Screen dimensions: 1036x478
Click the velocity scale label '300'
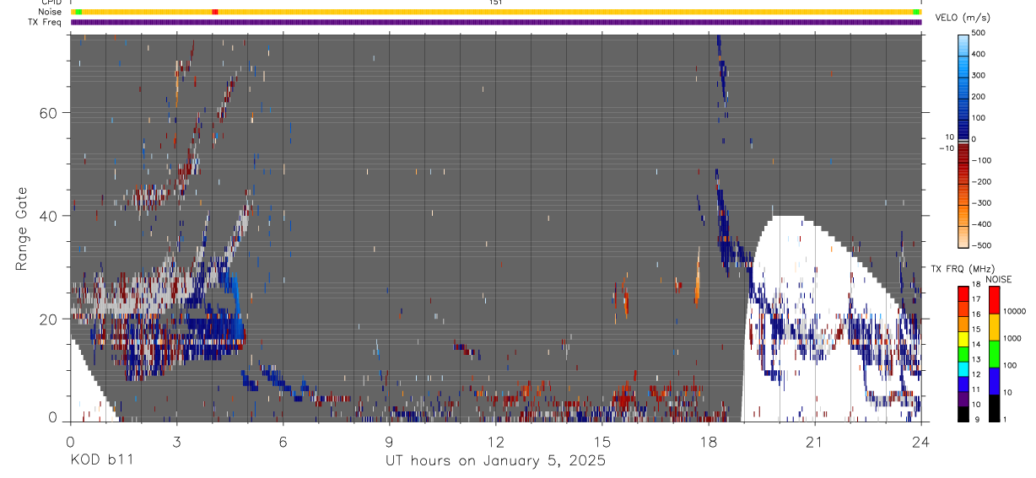[979, 75]
